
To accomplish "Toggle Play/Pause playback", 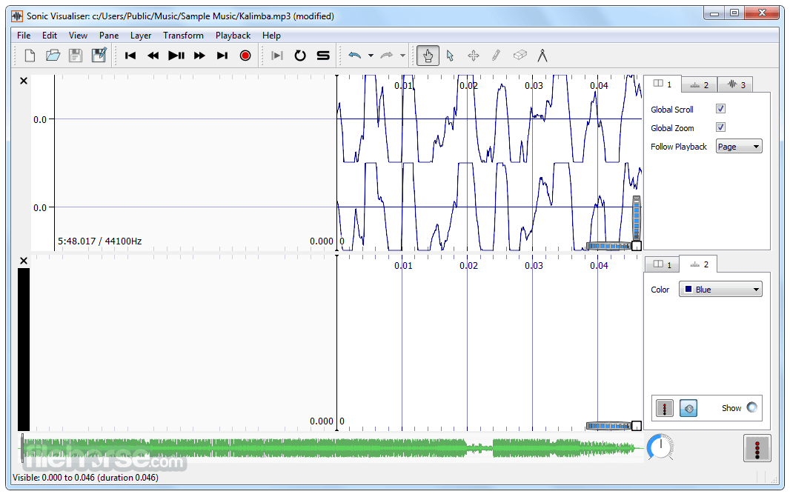I will 176,56.
